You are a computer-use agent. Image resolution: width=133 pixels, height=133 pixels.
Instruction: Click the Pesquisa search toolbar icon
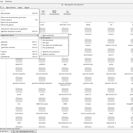click(x=67, y=13)
